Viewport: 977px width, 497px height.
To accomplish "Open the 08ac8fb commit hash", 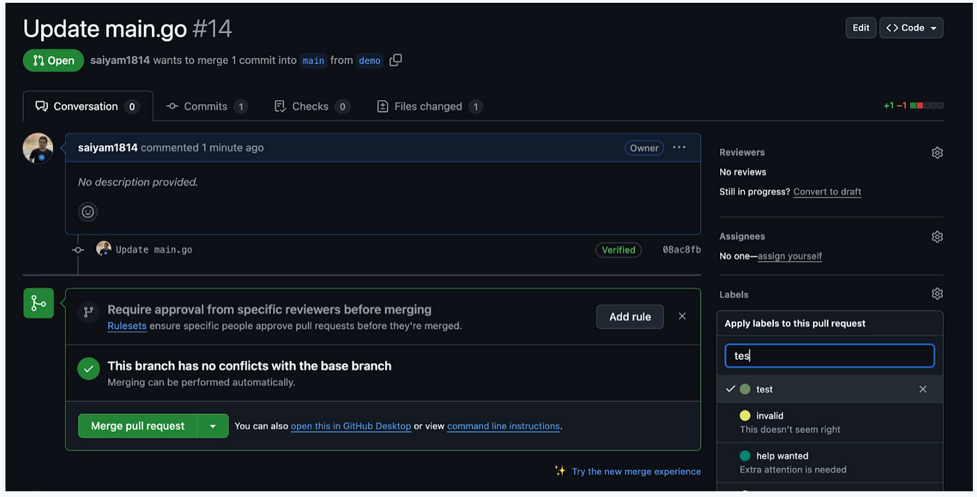I will pyautogui.click(x=681, y=250).
